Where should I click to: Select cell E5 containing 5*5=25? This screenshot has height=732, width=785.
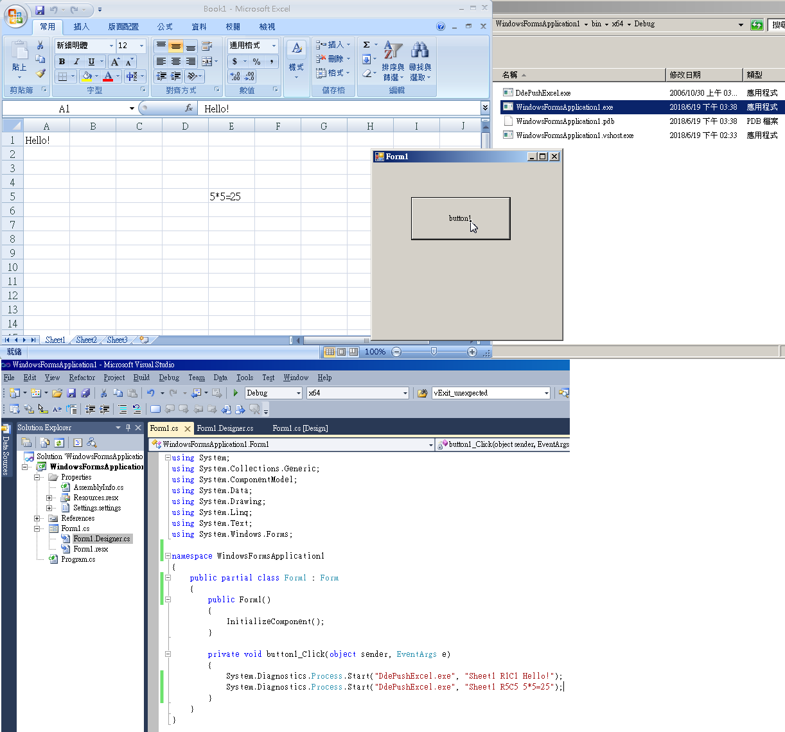(x=231, y=196)
